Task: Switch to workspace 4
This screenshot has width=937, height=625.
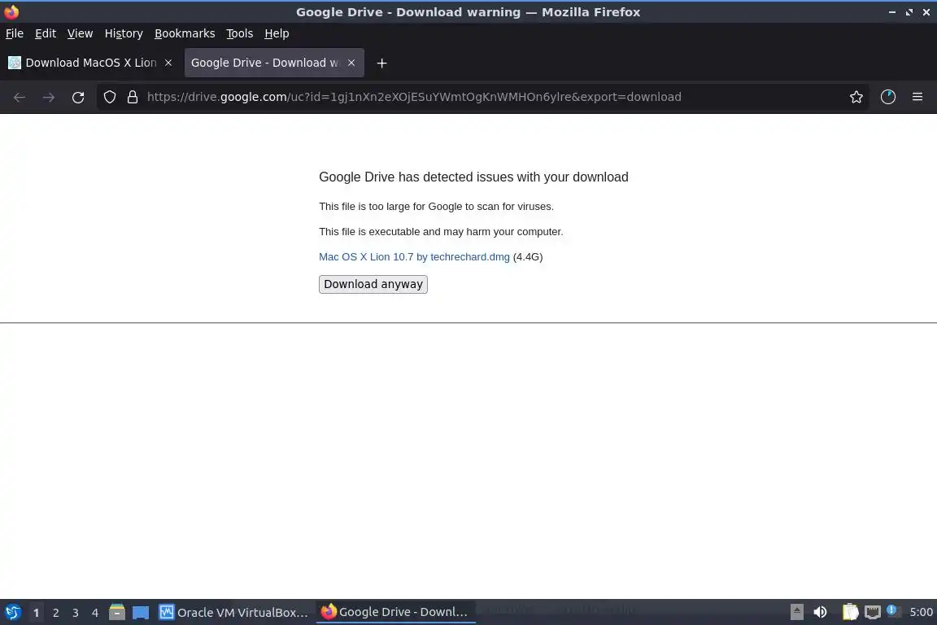Action: pyautogui.click(x=95, y=613)
